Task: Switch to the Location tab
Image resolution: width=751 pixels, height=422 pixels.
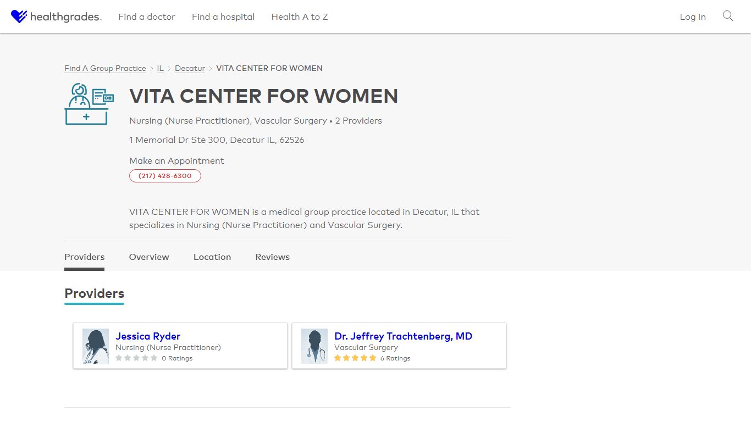Action: (x=212, y=257)
